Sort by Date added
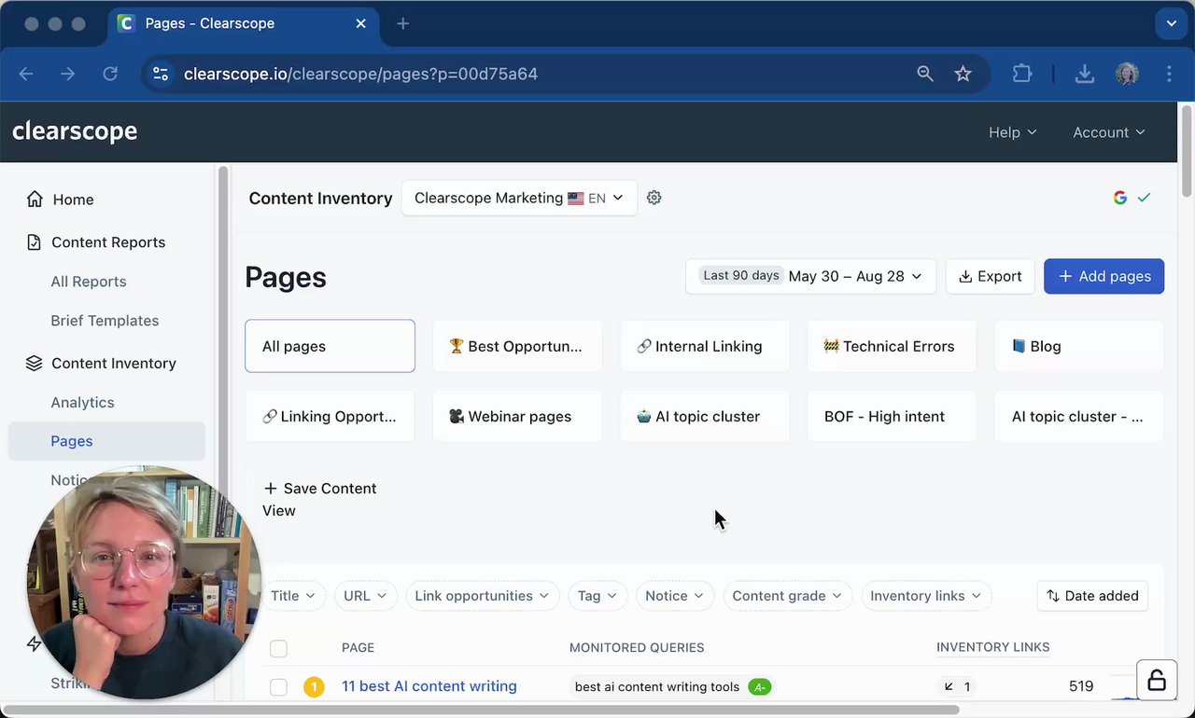The image size is (1195, 718). click(x=1092, y=596)
